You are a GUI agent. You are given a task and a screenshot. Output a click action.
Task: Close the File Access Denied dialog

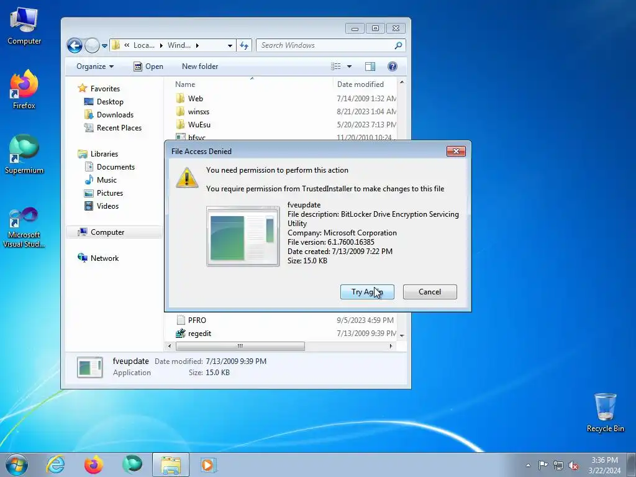coord(456,152)
